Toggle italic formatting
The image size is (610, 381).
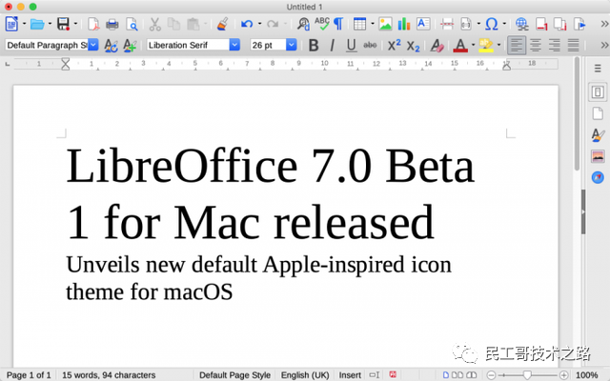[x=332, y=46]
